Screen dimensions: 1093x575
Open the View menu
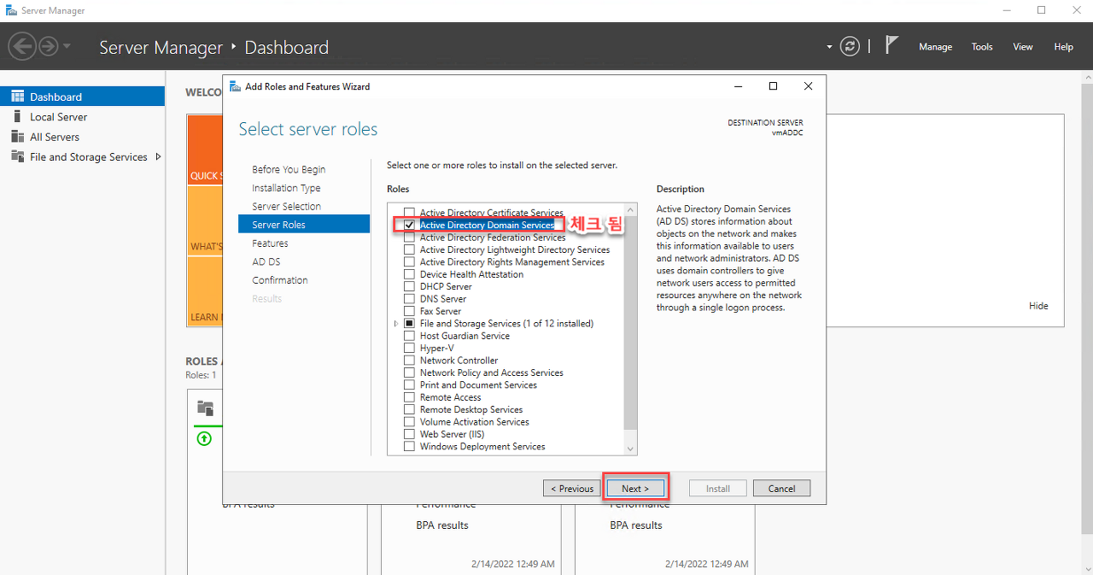tap(1023, 47)
